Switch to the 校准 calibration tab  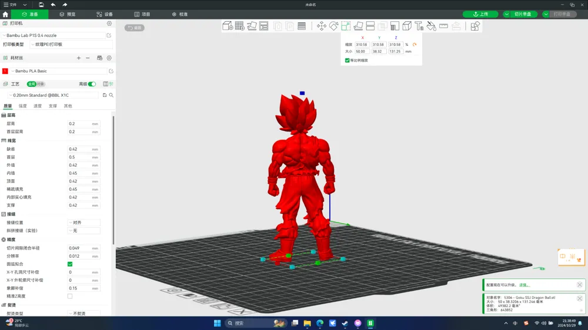pyautogui.click(x=179, y=14)
